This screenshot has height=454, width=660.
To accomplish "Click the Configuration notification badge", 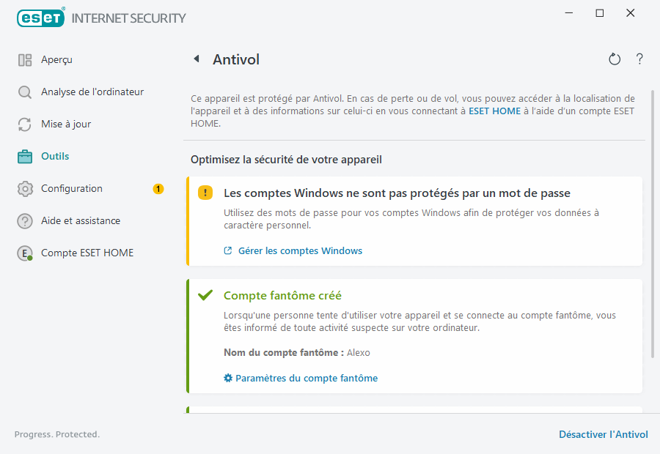I will [158, 189].
